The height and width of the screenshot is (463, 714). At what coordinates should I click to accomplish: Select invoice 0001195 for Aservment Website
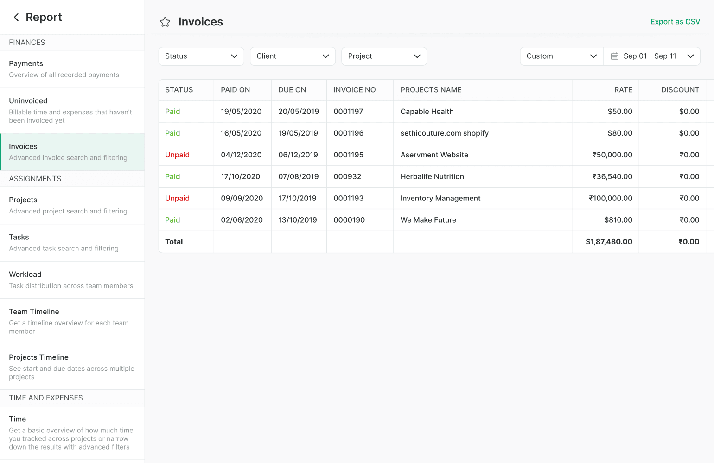click(x=348, y=155)
